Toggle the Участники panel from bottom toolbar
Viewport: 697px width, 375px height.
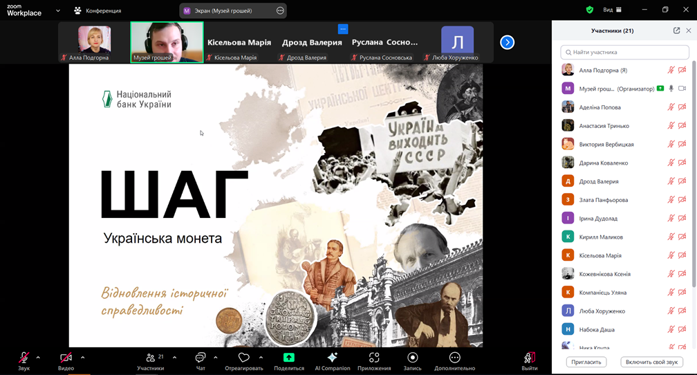pos(151,361)
